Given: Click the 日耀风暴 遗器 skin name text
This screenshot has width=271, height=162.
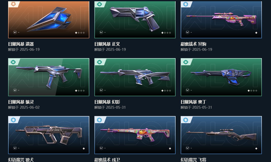Looking at the screenshot, I should [21, 44].
